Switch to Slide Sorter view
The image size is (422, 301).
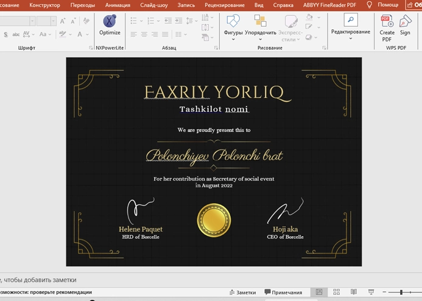[336, 292]
